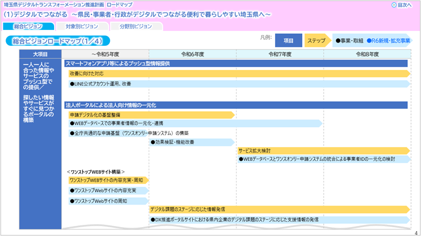The width and height of the screenshot is (421, 236).
Task: Click the ●事業・取組 legend item
Action: (x=349, y=40)
